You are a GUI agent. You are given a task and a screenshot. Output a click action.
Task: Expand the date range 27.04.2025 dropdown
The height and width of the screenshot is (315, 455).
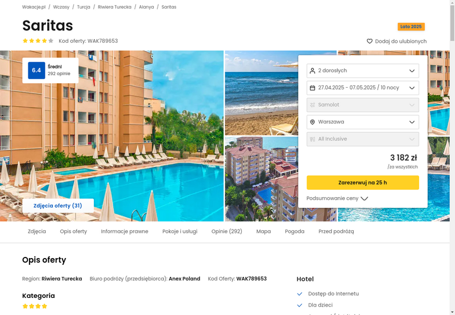(363, 88)
